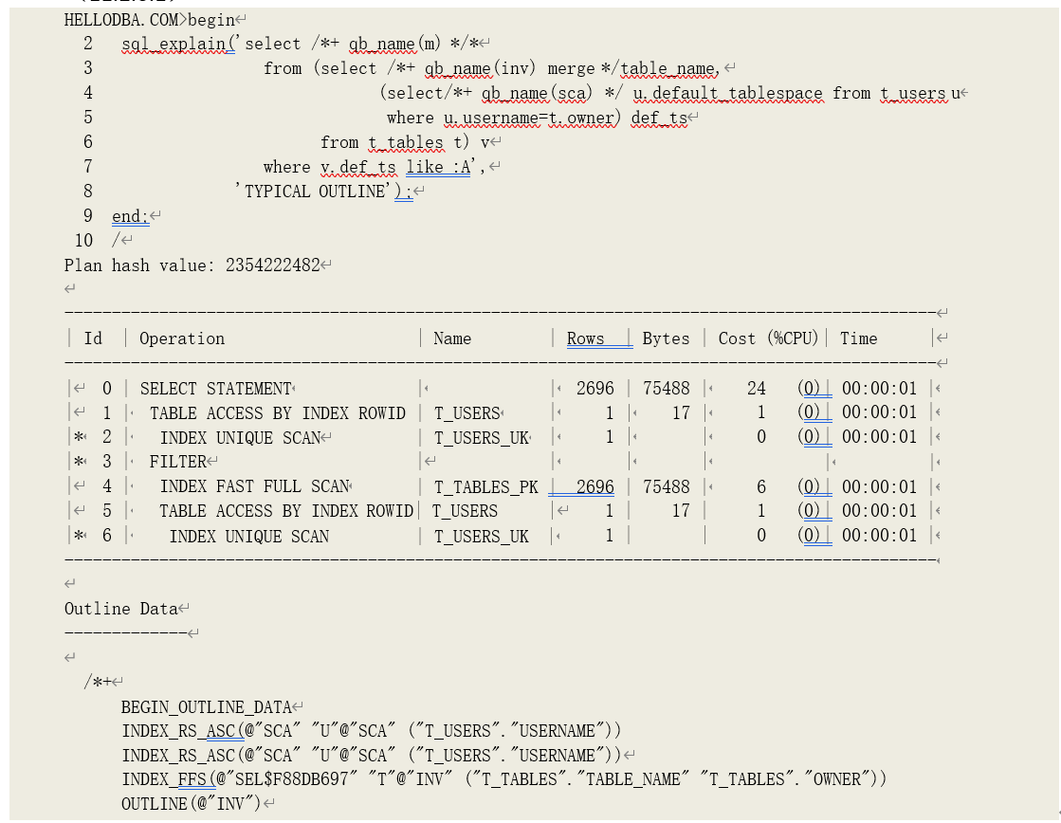Image resolution: width=1061 pixels, height=823 pixels.
Task: Click the 'OUTLINE(@"INV")' line
Action: pyautogui.click(x=191, y=804)
